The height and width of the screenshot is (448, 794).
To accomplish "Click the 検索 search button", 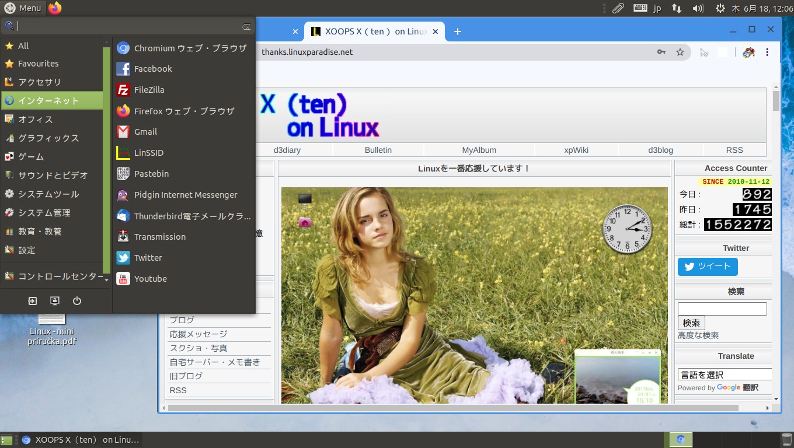I will click(691, 323).
